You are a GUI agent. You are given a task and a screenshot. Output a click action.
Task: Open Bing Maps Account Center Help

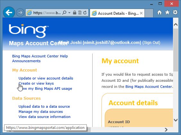[40, 56]
